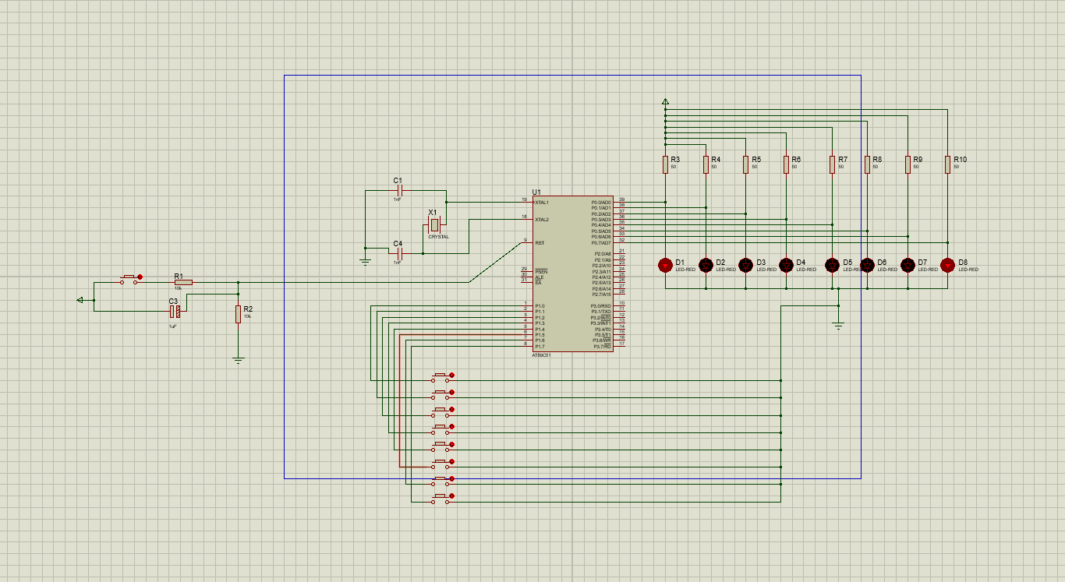
Task: Select resistor R1 on the reset line
Action: point(183,282)
